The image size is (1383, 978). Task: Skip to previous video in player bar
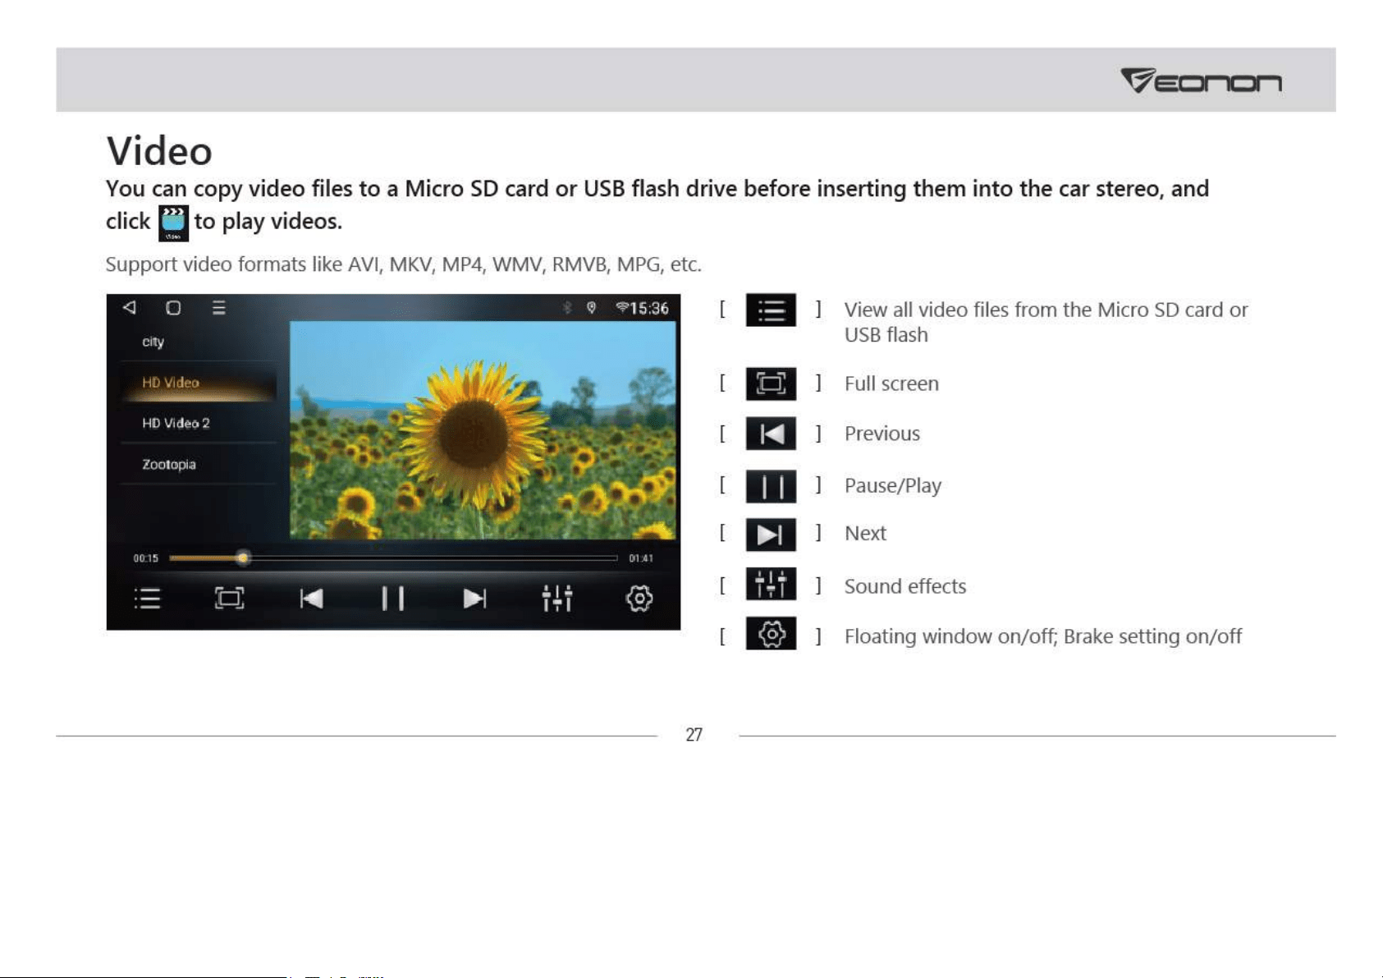point(311,599)
